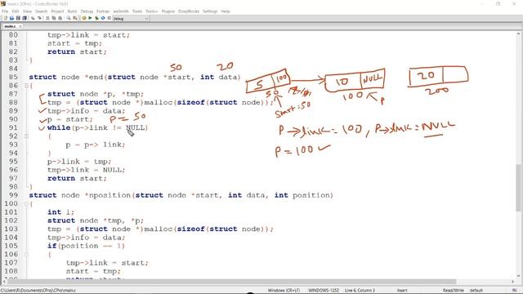Click the Save all files icon

coord(25,18)
